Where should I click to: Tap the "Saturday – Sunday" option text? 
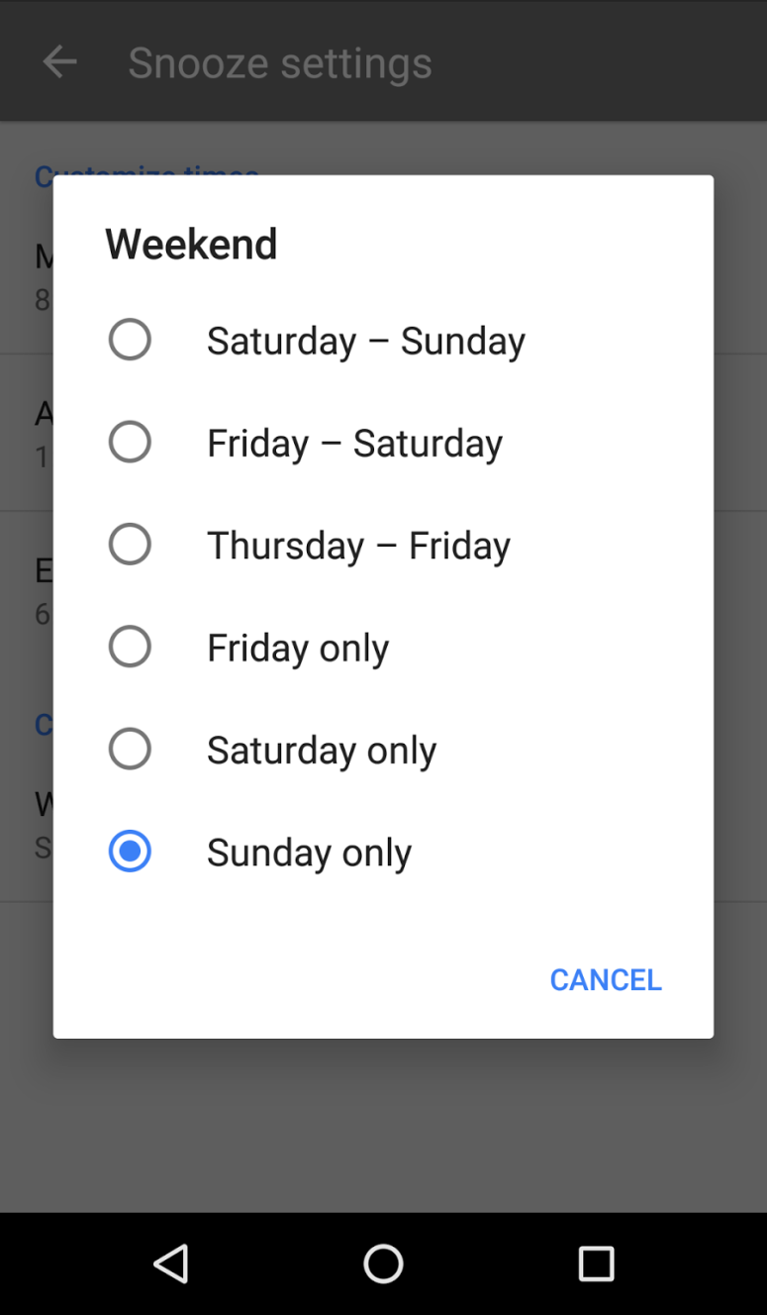point(365,341)
